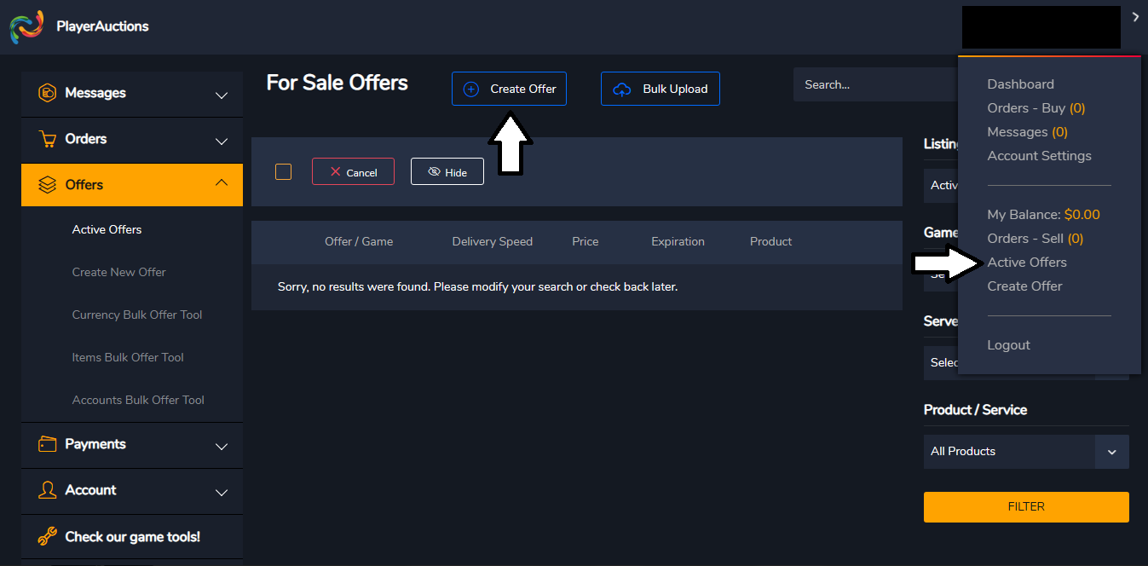Collapse the Offers sidebar section chevron
Viewport: 1148px width, 566px height.
coord(222,182)
